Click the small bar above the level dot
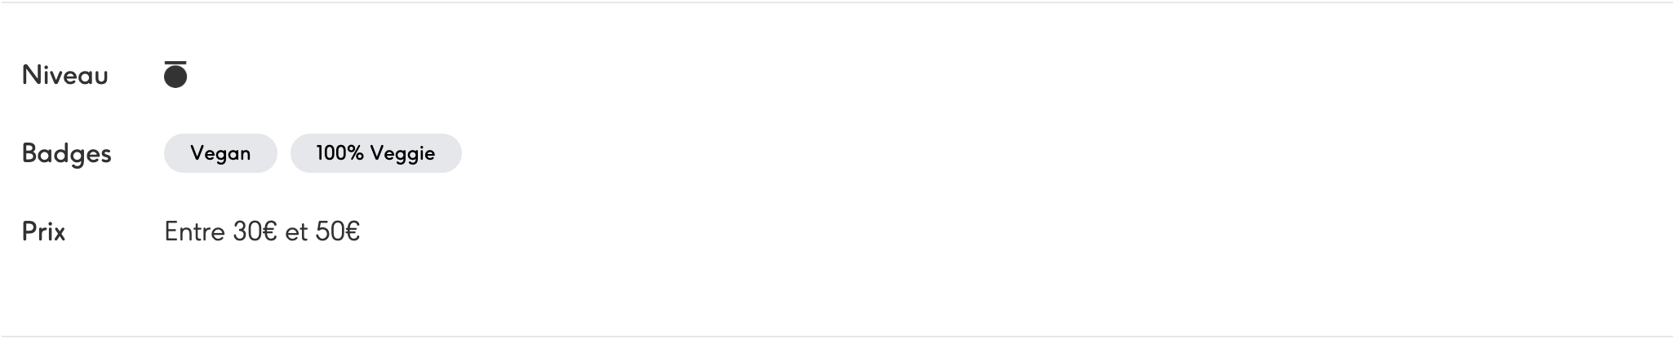The height and width of the screenshot is (339, 1673). click(175, 62)
